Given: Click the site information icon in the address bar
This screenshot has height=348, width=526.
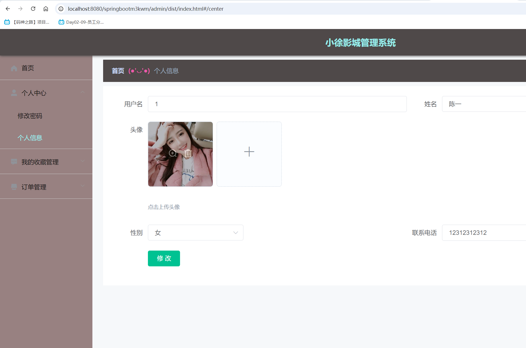Looking at the screenshot, I should pyautogui.click(x=61, y=9).
